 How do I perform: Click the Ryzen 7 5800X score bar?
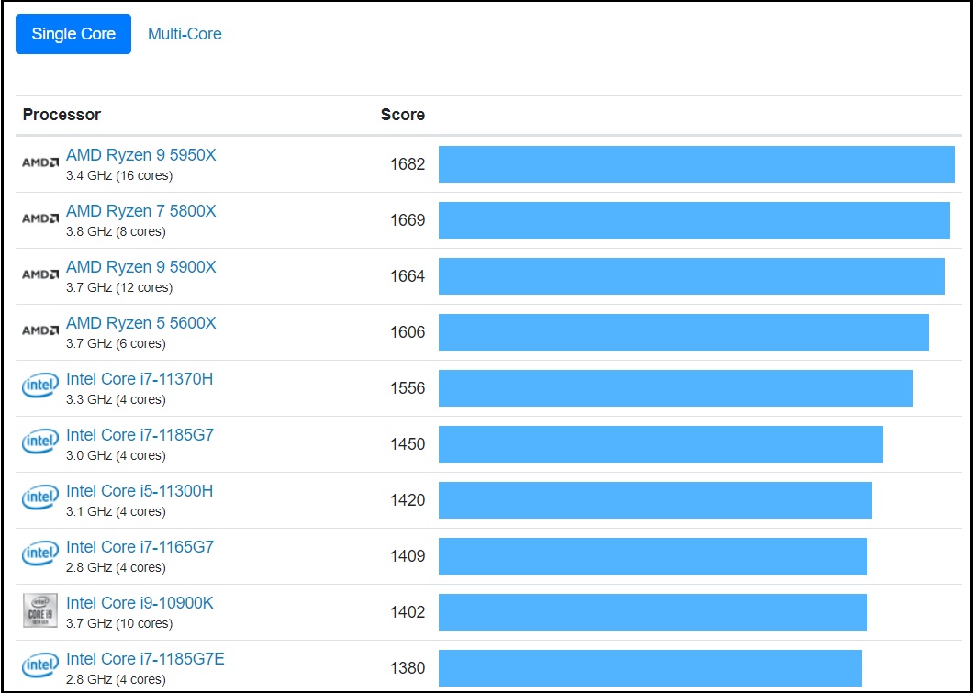click(x=694, y=220)
